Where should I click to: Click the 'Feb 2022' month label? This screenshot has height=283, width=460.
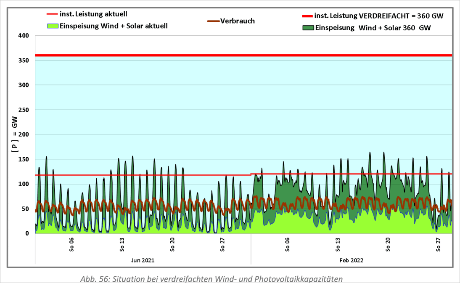click(351, 260)
